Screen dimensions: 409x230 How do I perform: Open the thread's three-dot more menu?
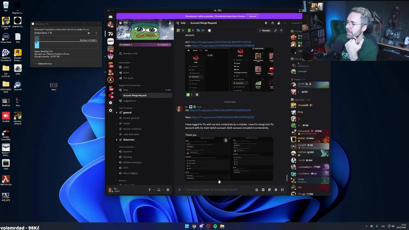click(285, 23)
